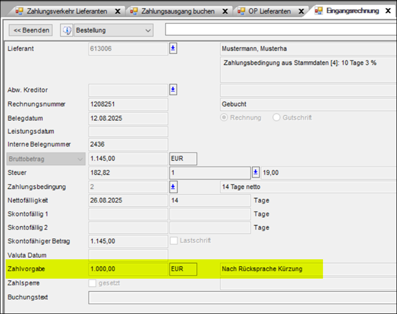The width and height of the screenshot is (397, 314).
Task: Click the lookup arrow icon beside Steuer code
Action: 256,172
